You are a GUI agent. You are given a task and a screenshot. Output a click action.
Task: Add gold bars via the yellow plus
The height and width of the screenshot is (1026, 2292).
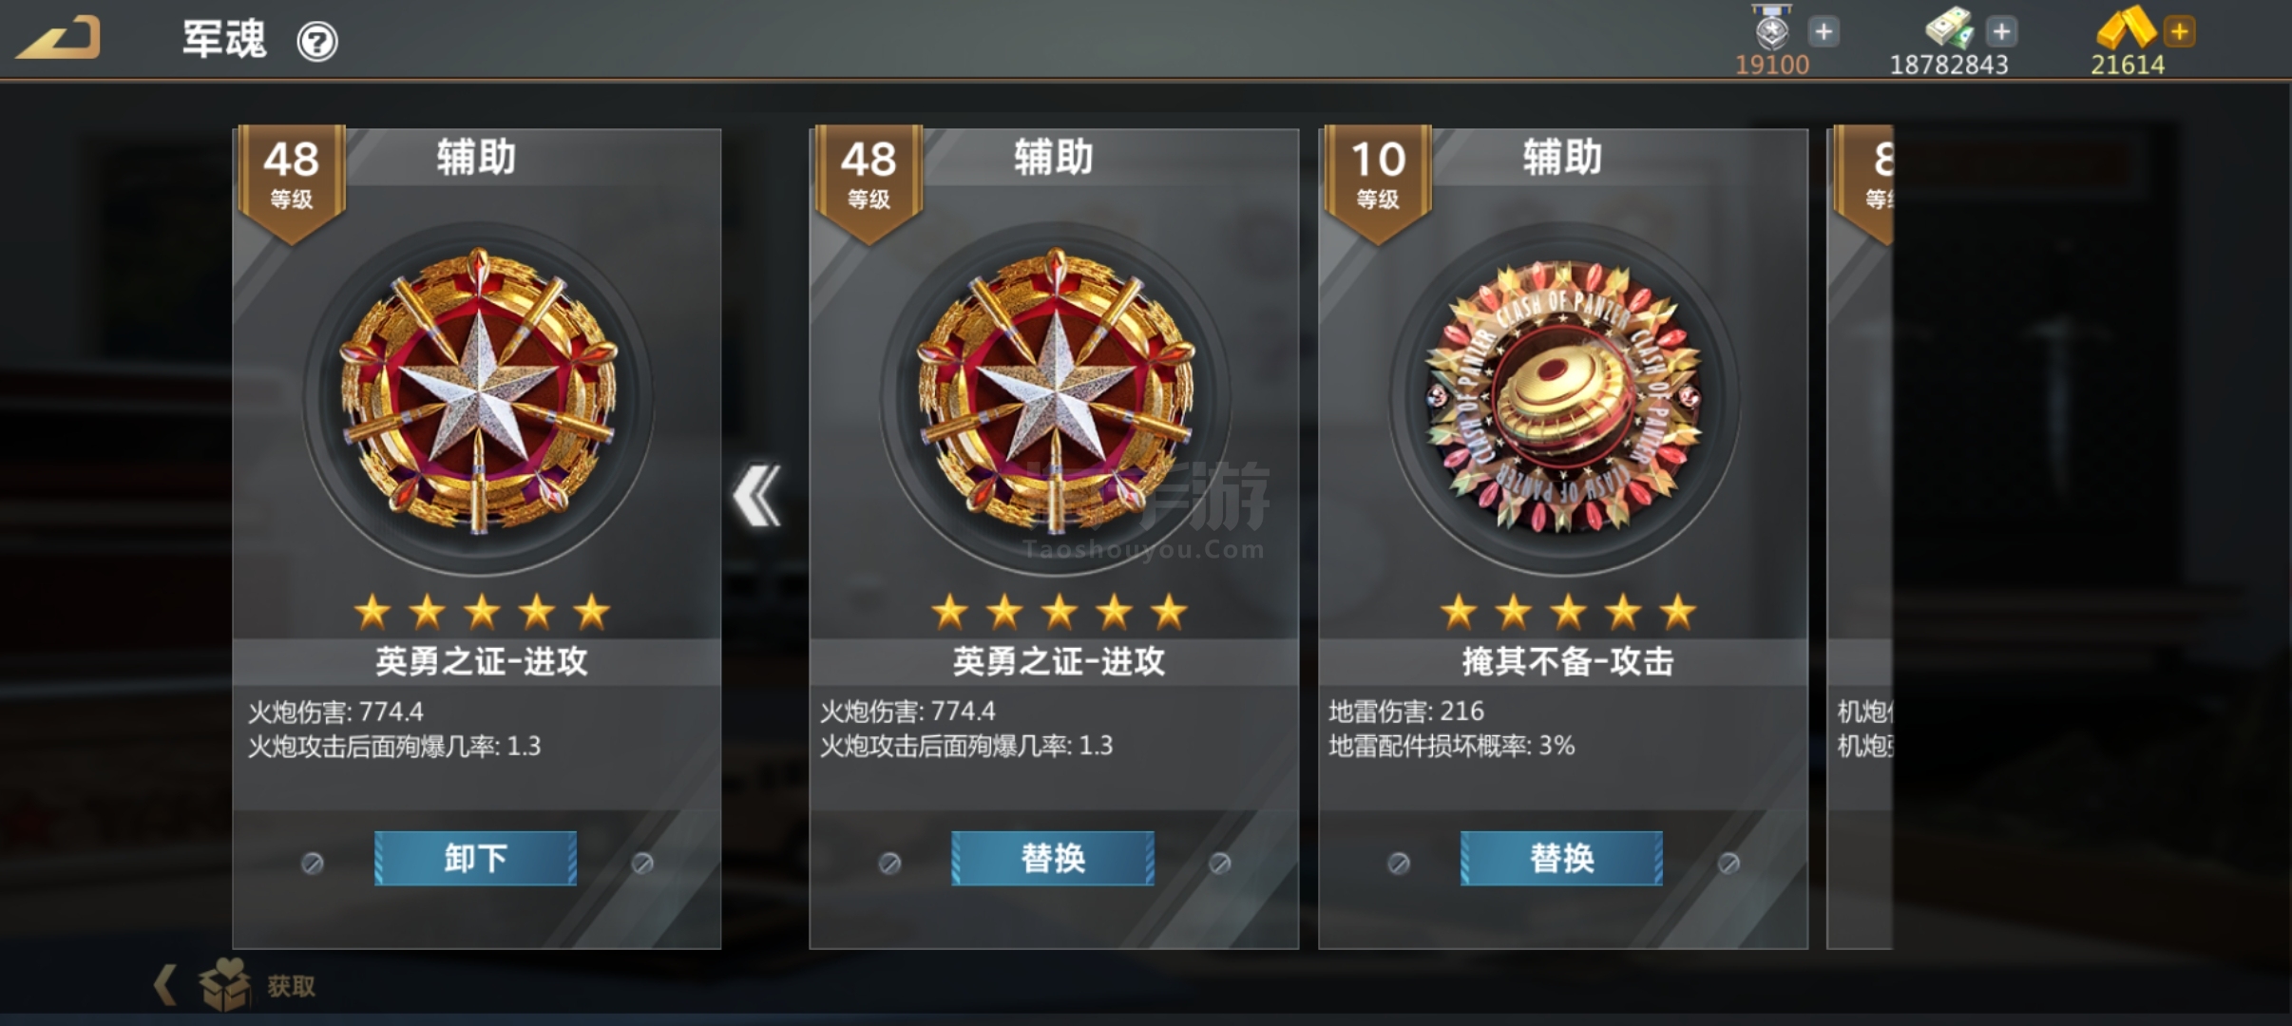[x=2179, y=31]
